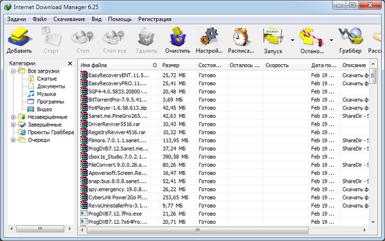Click the 390,58 МБ size cell

coord(176,156)
